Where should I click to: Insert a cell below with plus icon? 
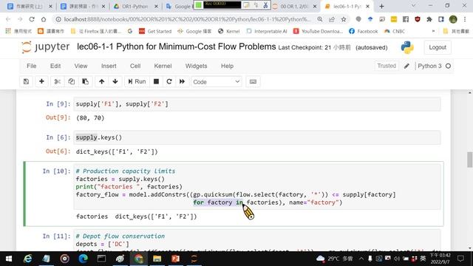click(41, 81)
